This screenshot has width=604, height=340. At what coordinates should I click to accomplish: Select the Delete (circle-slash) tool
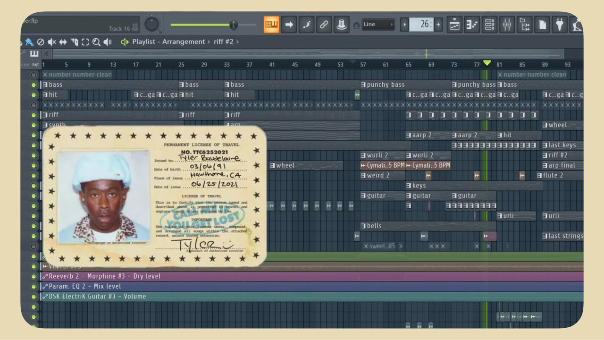(x=41, y=42)
